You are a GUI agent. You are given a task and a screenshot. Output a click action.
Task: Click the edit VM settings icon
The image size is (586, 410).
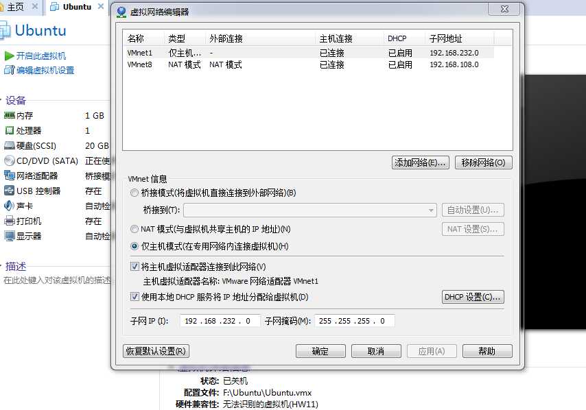pyautogui.click(x=9, y=70)
